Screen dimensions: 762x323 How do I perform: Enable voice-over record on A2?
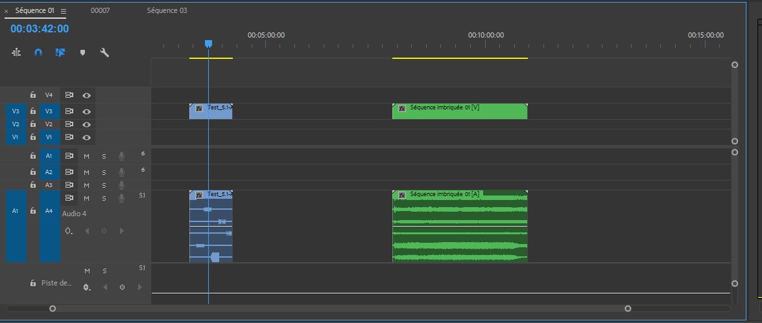(121, 172)
